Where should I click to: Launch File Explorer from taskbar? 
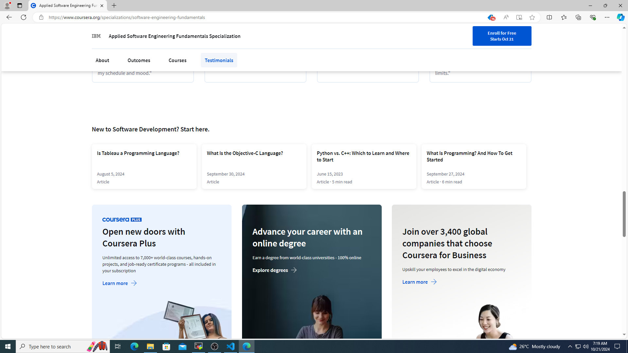pyautogui.click(x=150, y=346)
